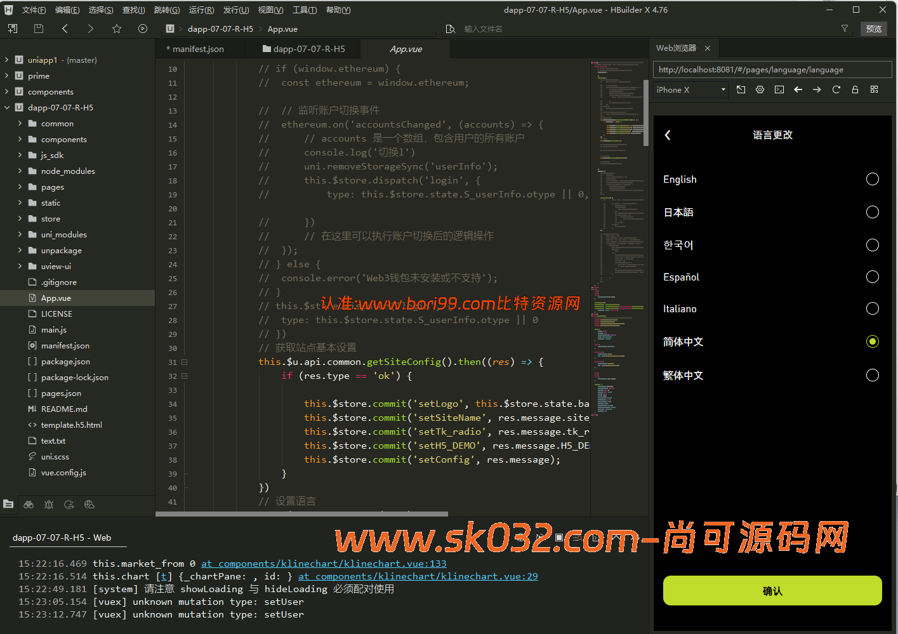
Task: Show the QR code for preview
Action: coord(874,89)
